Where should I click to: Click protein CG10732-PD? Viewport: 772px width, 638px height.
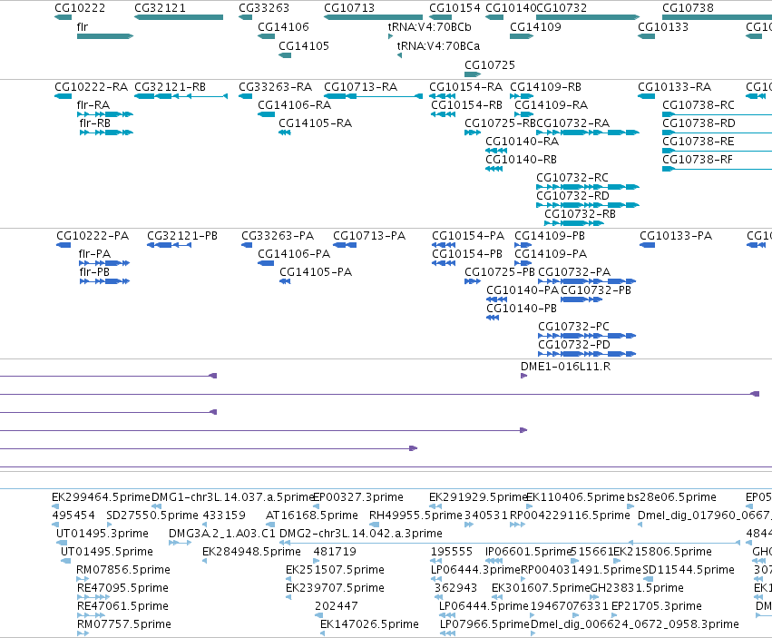(x=574, y=345)
